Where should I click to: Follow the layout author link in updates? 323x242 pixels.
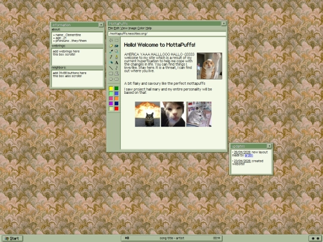[x=249, y=155]
